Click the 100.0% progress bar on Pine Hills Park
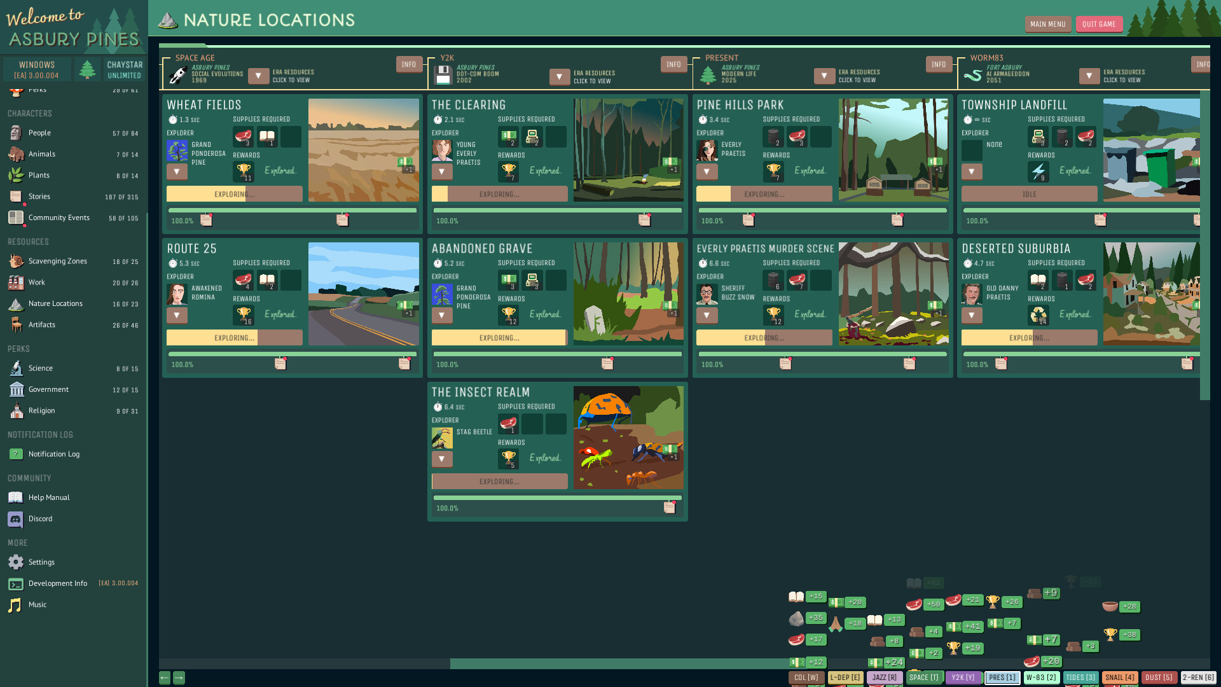 click(822, 210)
